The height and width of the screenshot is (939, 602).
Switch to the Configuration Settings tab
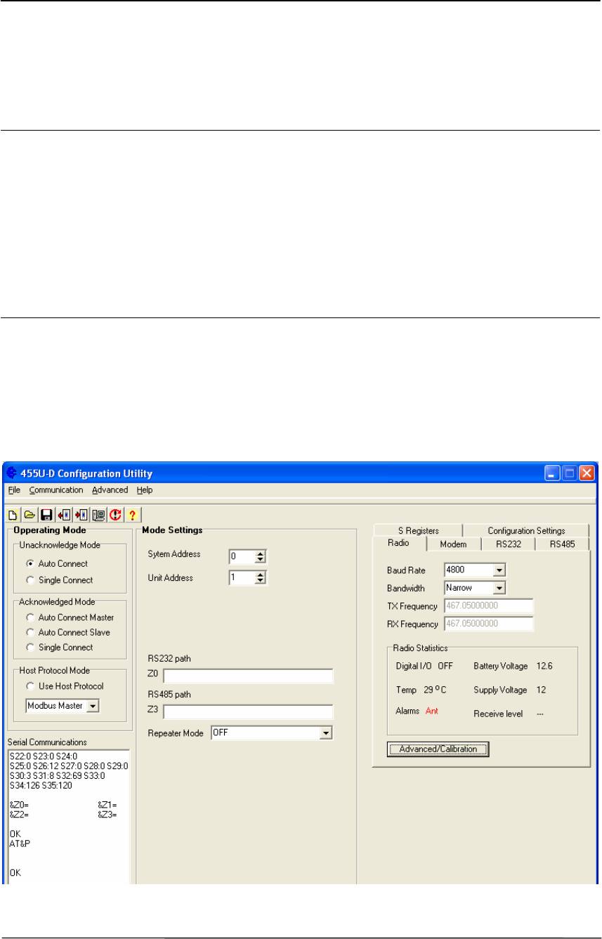(x=525, y=531)
